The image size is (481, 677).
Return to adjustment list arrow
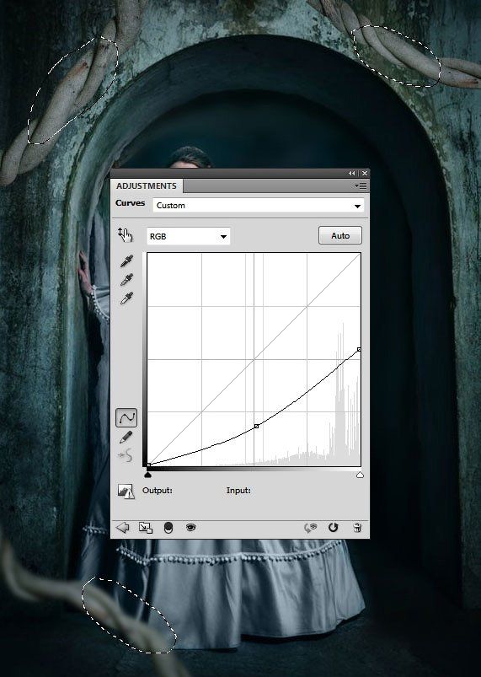click(122, 528)
